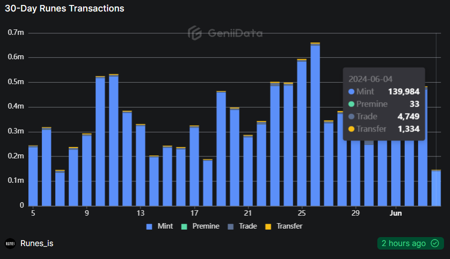Toggle Mint series in chart legend
The height and width of the screenshot is (259, 450).
click(160, 226)
